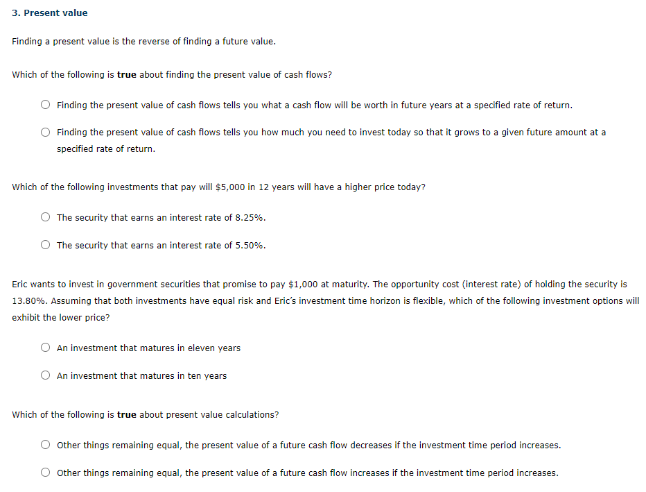
Task: Click the radio circle for the eleven-year investment
Action: point(45,347)
